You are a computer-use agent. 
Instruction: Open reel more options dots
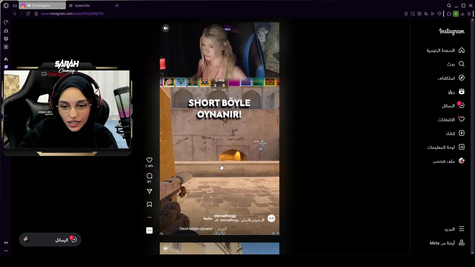click(x=149, y=217)
